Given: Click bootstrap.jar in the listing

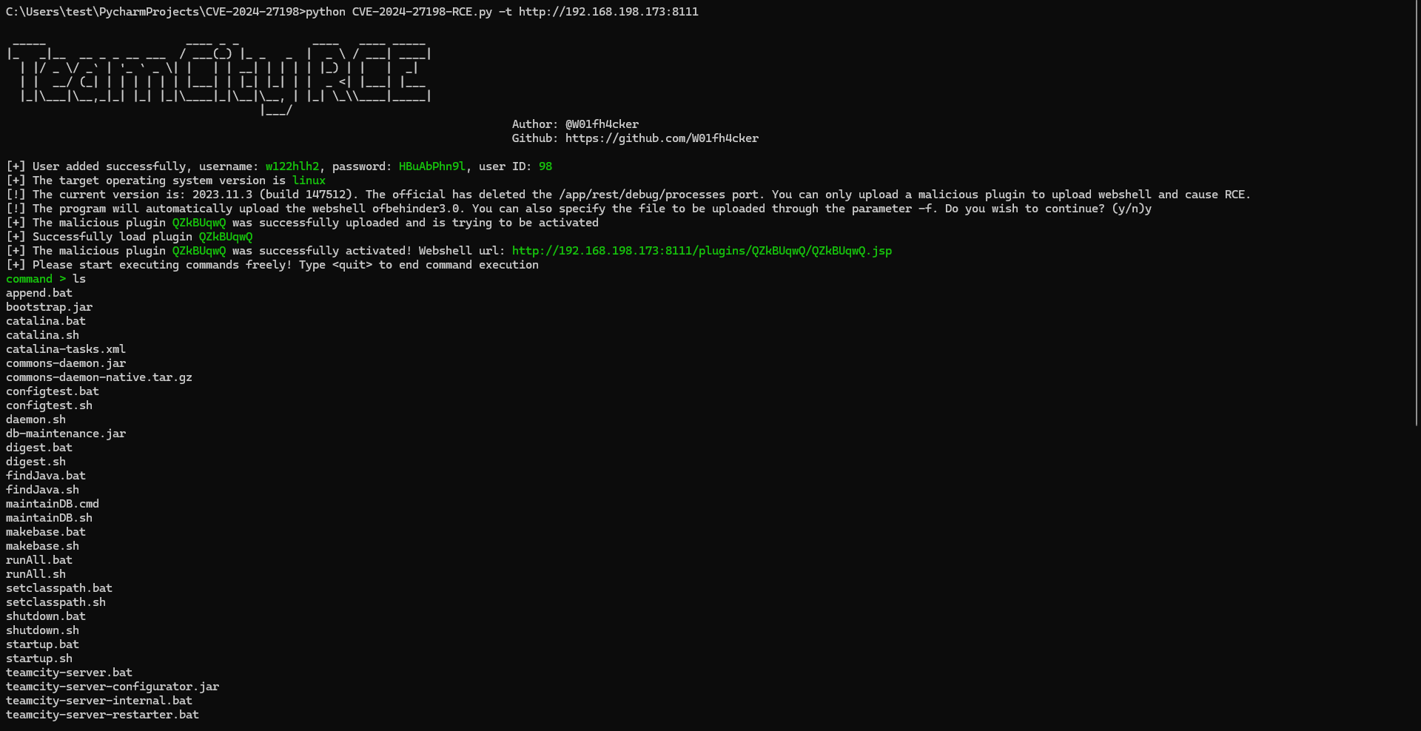Looking at the screenshot, I should click(x=50, y=307).
